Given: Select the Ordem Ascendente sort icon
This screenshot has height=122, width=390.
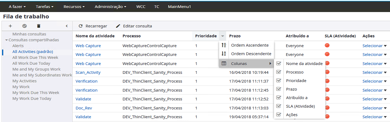Looking at the screenshot, I should pos(224,45).
